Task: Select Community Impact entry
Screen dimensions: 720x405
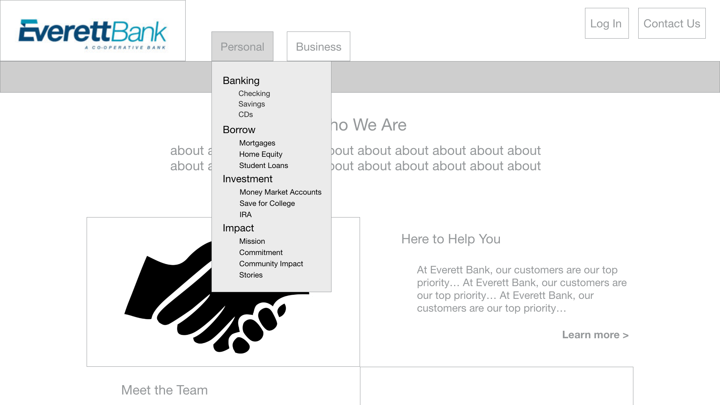Action: coord(271,264)
